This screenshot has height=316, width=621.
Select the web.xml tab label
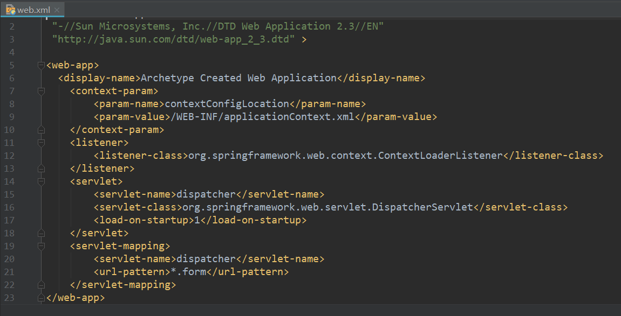click(35, 10)
